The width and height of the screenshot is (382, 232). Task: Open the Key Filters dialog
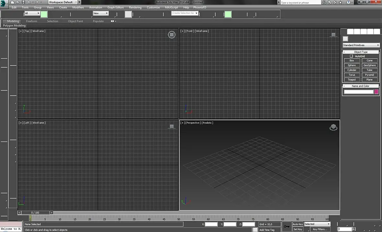pyautogui.click(x=320, y=229)
